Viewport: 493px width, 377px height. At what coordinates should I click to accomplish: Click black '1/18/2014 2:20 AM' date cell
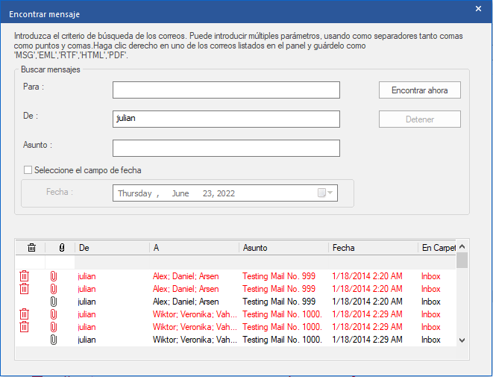click(x=367, y=302)
